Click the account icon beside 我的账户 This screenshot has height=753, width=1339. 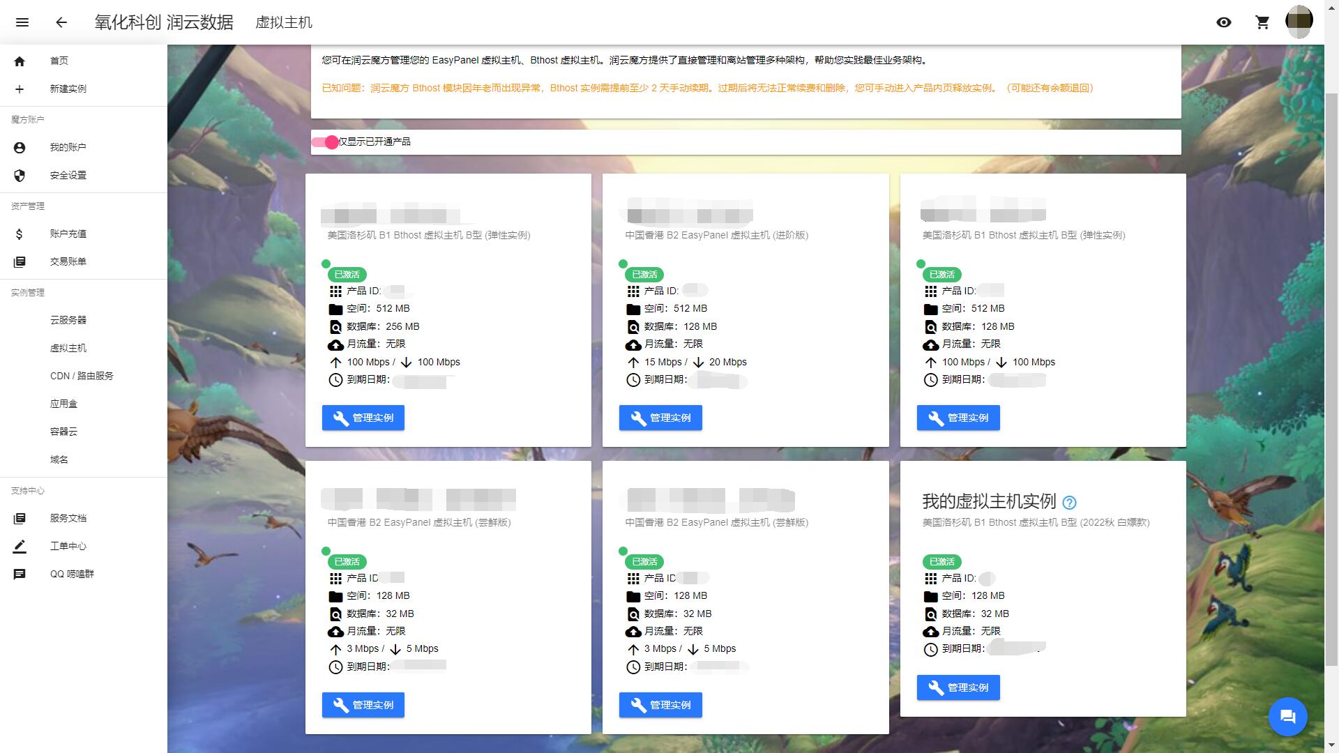tap(20, 148)
